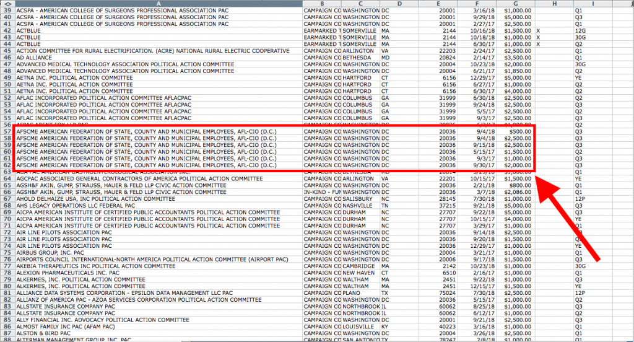Click the ALSTON & BIRD PAC cell
634x342 pixels.
pos(159,333)
